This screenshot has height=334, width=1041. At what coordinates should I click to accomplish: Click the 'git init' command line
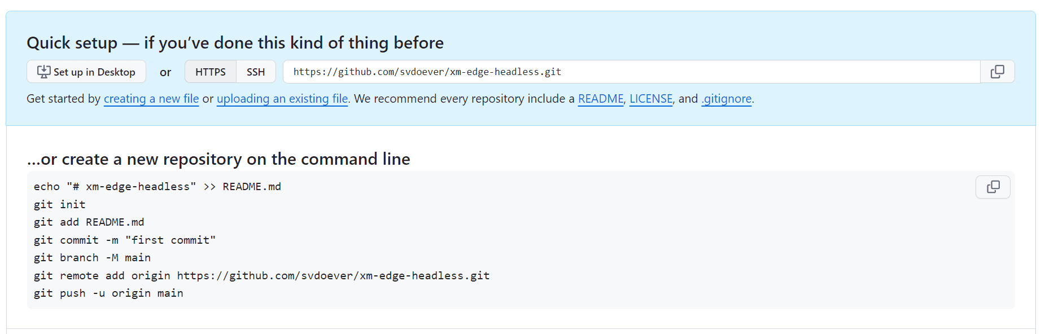coord(60,204)
